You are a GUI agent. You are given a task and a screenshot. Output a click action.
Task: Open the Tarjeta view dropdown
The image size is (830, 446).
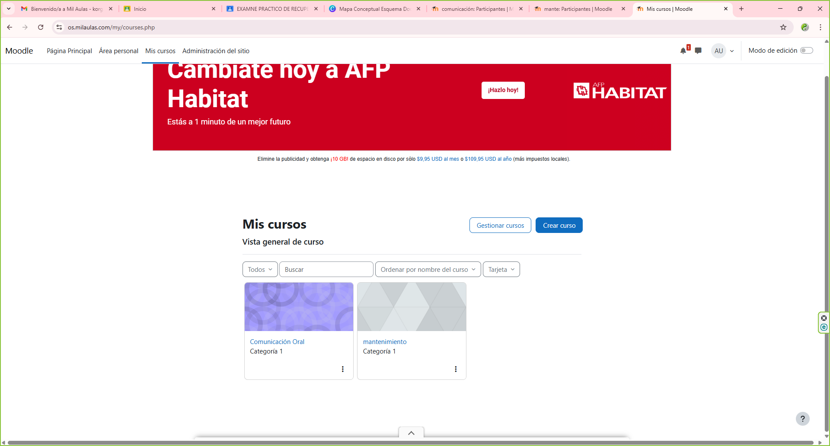[x=501, y=269]
